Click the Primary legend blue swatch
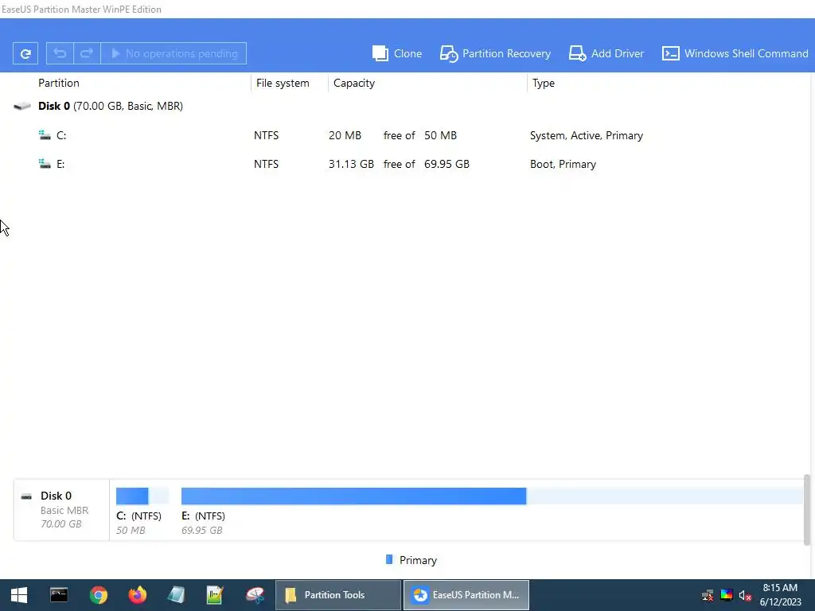The width and height of the screenshot is (815, 611). click(388, 559)
